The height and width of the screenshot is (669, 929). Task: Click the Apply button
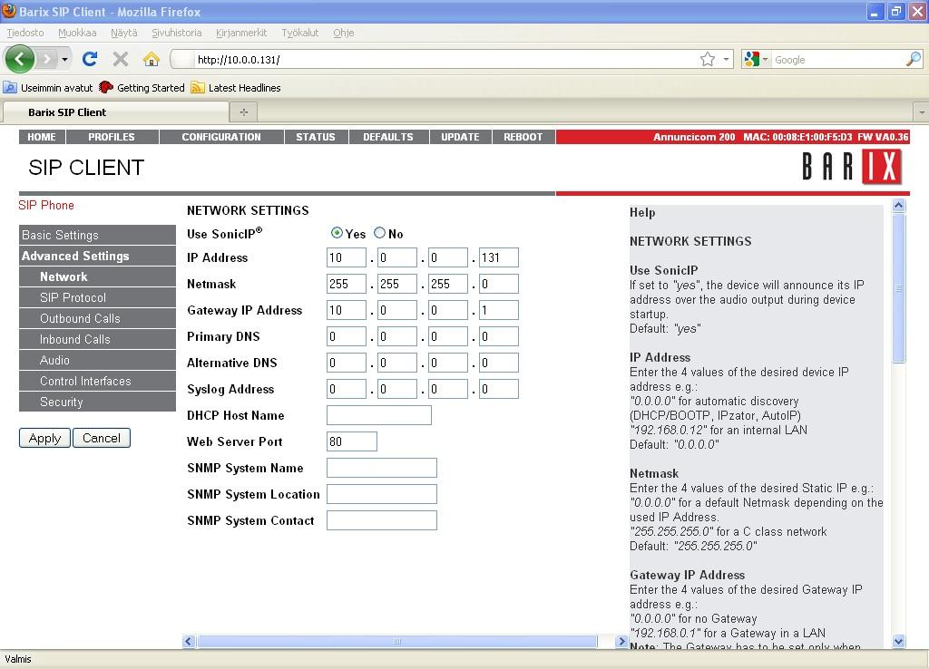point(45,438)
